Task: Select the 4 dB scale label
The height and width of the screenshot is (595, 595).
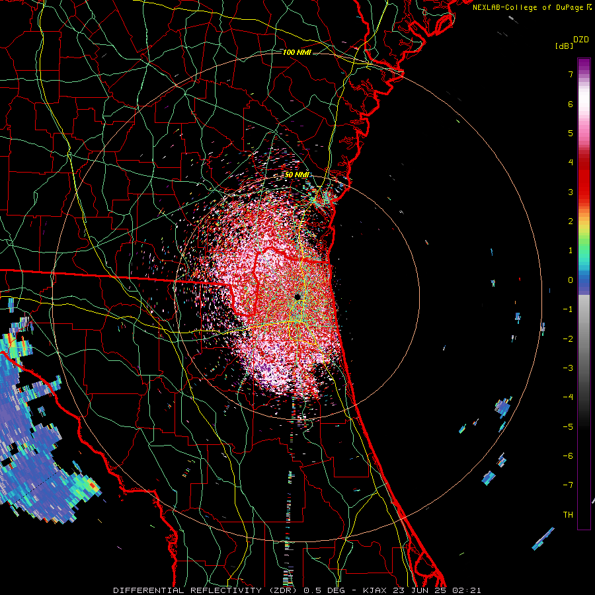Action: point(571,163)
